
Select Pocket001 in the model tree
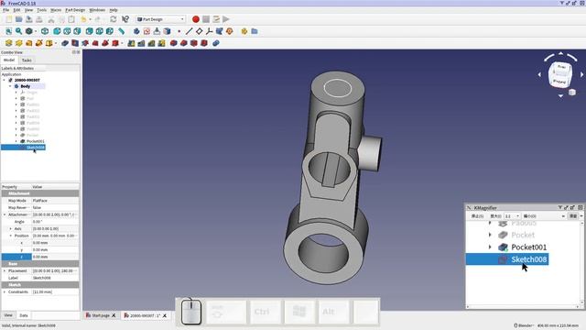click(x=36, y=141)
